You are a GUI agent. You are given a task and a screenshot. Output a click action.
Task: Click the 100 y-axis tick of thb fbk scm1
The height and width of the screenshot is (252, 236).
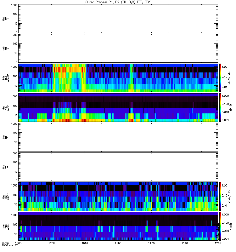15,106
